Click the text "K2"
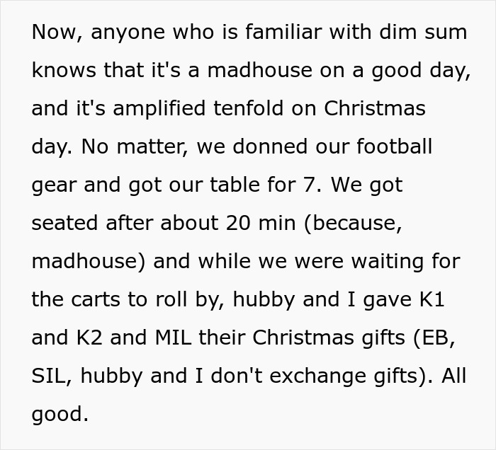 88,337
